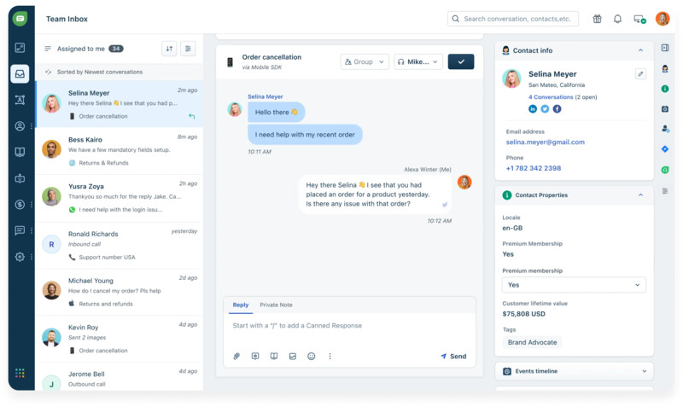This screenshot has width=683, height=418.
Task: Switch to the Private Note tab
Action: click(x=276, y=305)
